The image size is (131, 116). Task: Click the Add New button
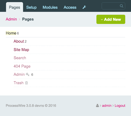pyautogui.click(x=111, y=19)
